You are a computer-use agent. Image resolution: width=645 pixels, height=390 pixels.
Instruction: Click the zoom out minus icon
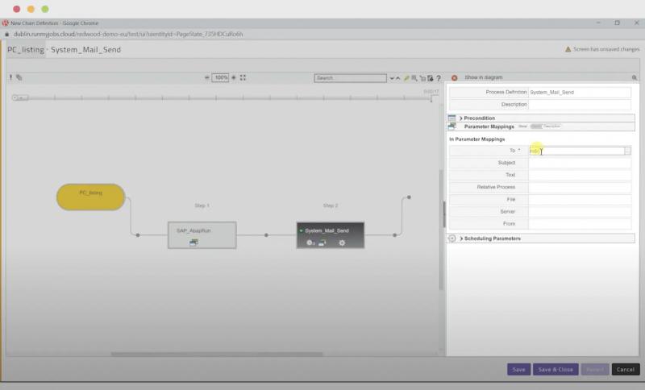[x=207, y=77]
